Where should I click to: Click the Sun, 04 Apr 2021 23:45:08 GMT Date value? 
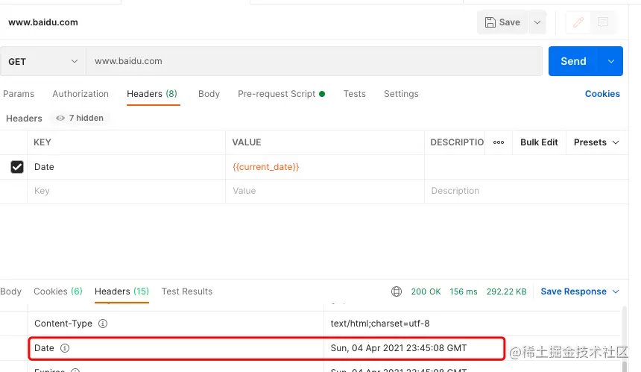(x=399, y=348)
